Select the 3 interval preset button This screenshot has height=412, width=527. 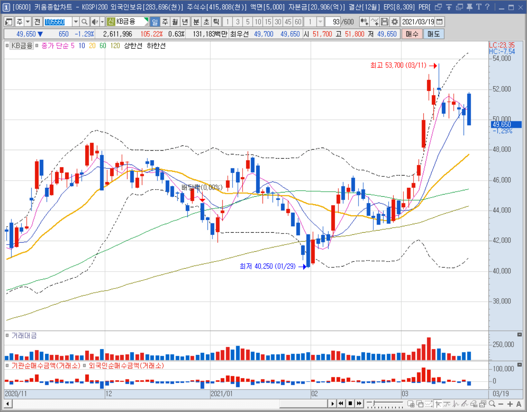(237, 22)
